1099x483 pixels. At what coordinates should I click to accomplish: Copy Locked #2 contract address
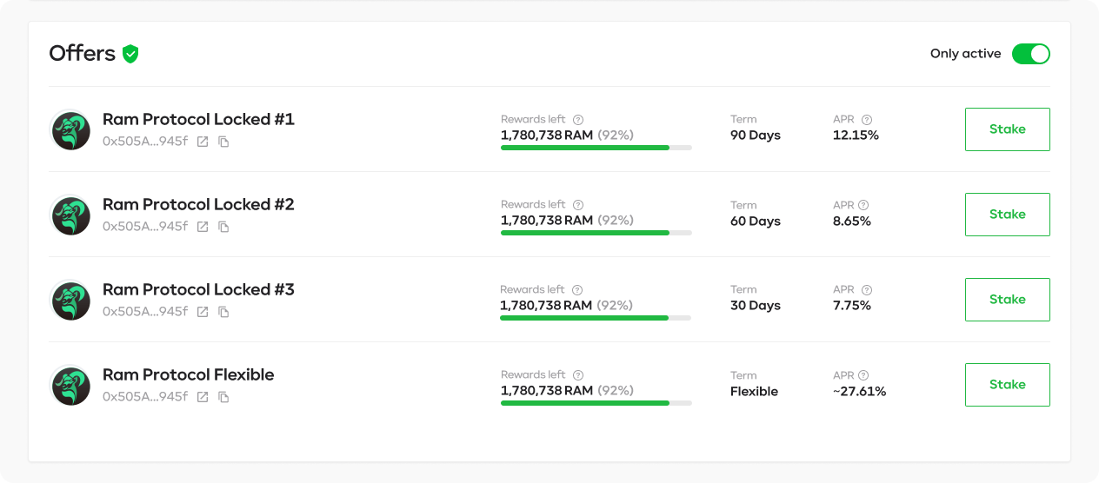click(223, 227)
